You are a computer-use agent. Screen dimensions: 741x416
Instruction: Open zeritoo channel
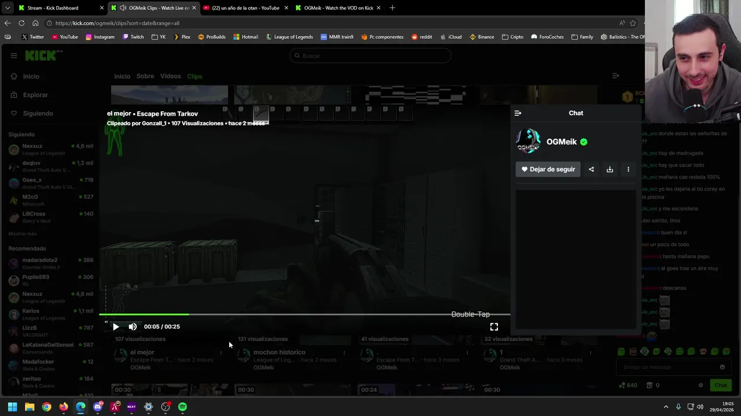50,382
